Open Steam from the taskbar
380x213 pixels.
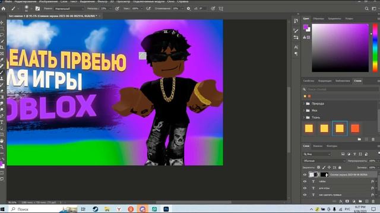(x=95, y=209)
